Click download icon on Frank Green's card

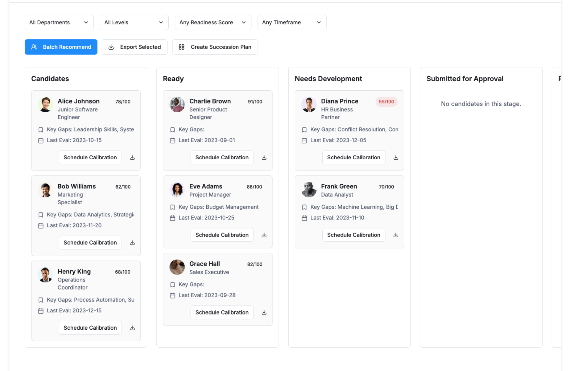pos(396,235)
